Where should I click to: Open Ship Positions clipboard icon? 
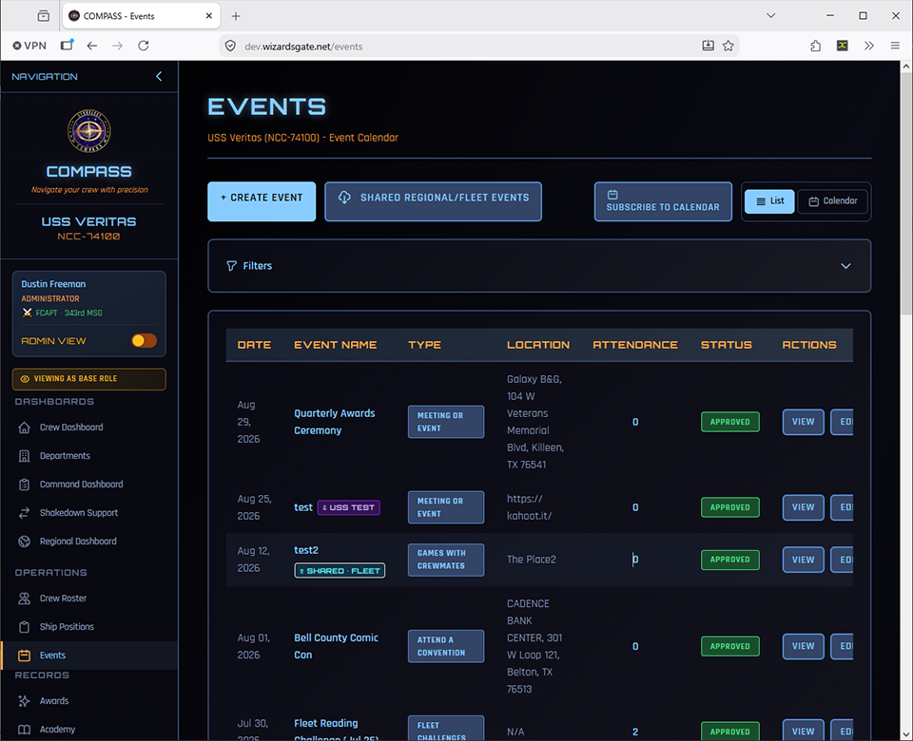point(24,627)
